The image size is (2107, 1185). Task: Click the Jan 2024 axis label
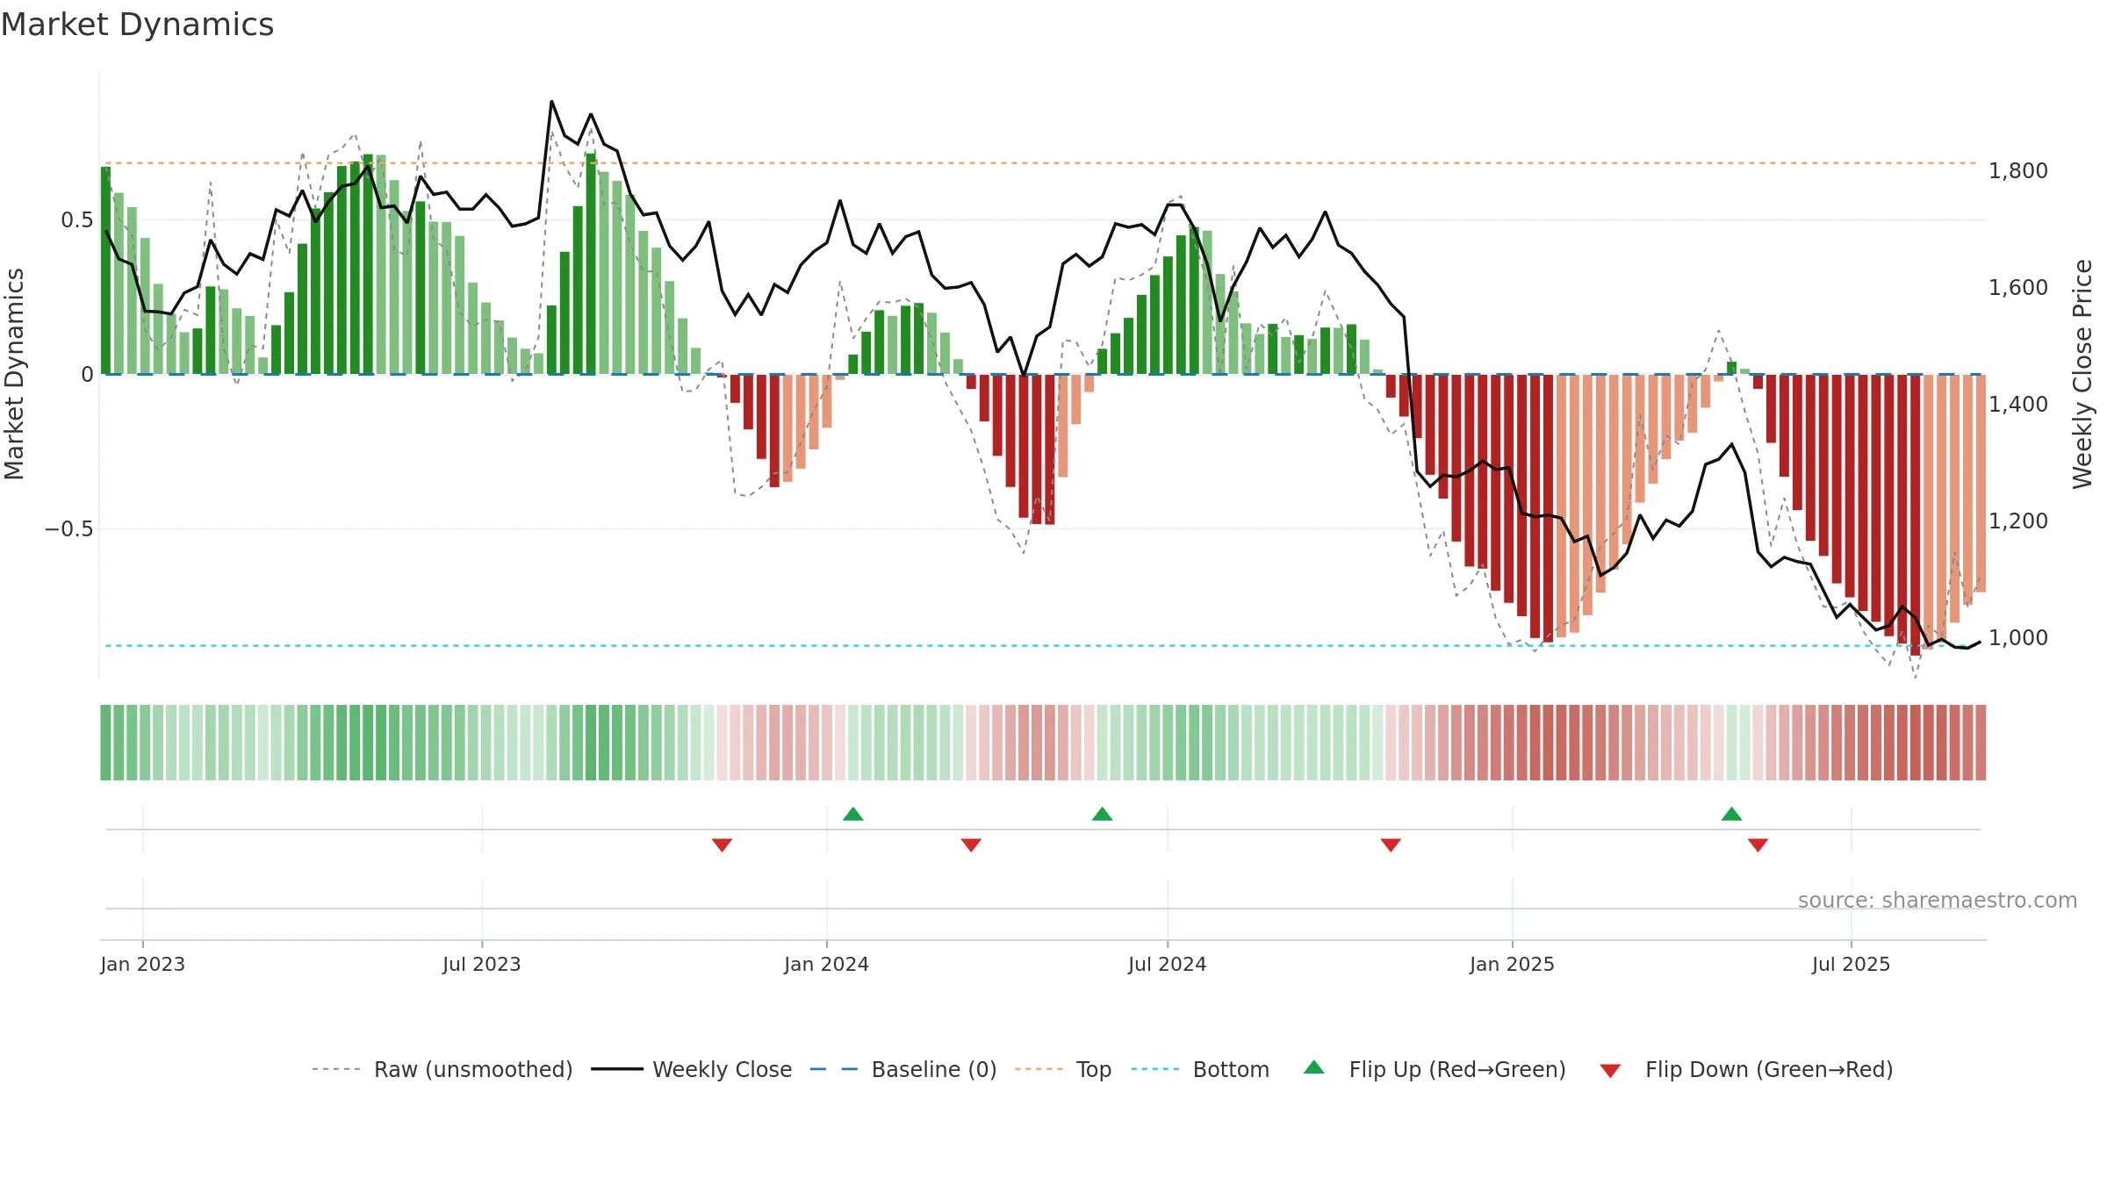point(826,964)
